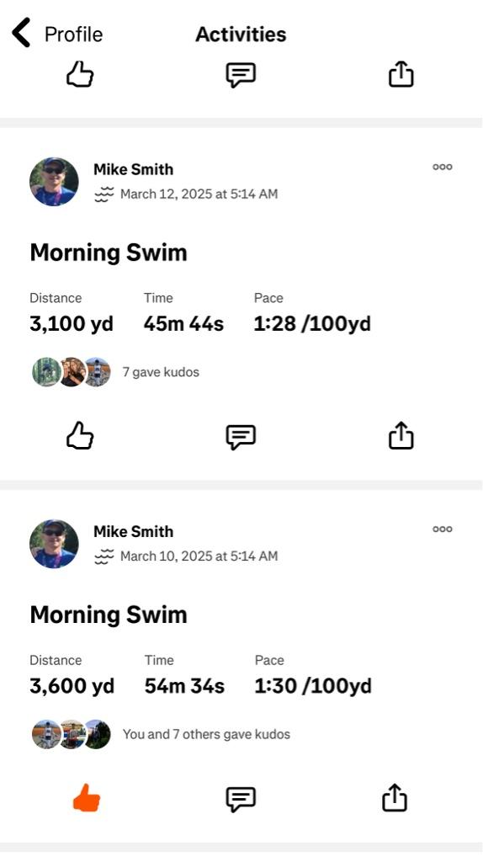
Task: View the 7 gave kudos list
Action: 161,372
